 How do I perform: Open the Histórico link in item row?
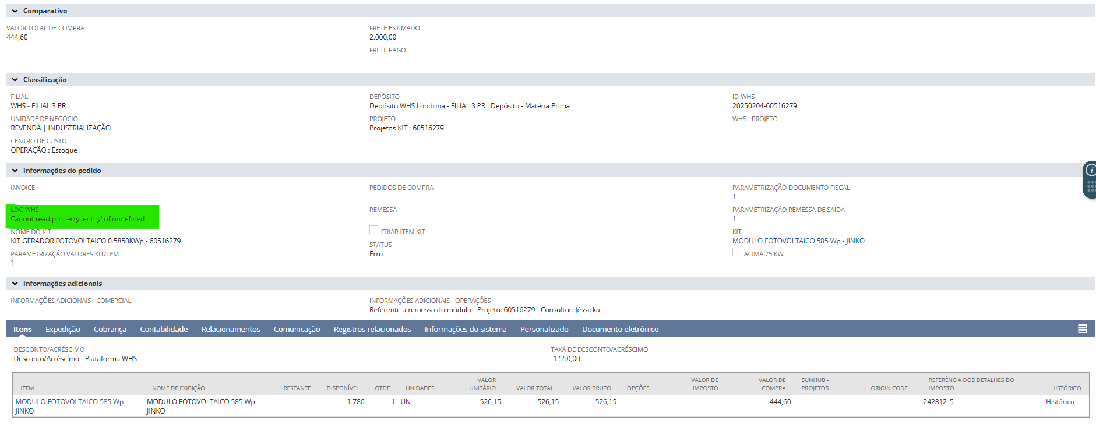pos(1059,402)
